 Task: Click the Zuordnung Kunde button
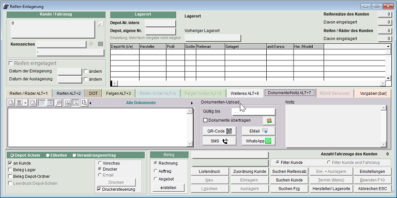pos(249,172)
